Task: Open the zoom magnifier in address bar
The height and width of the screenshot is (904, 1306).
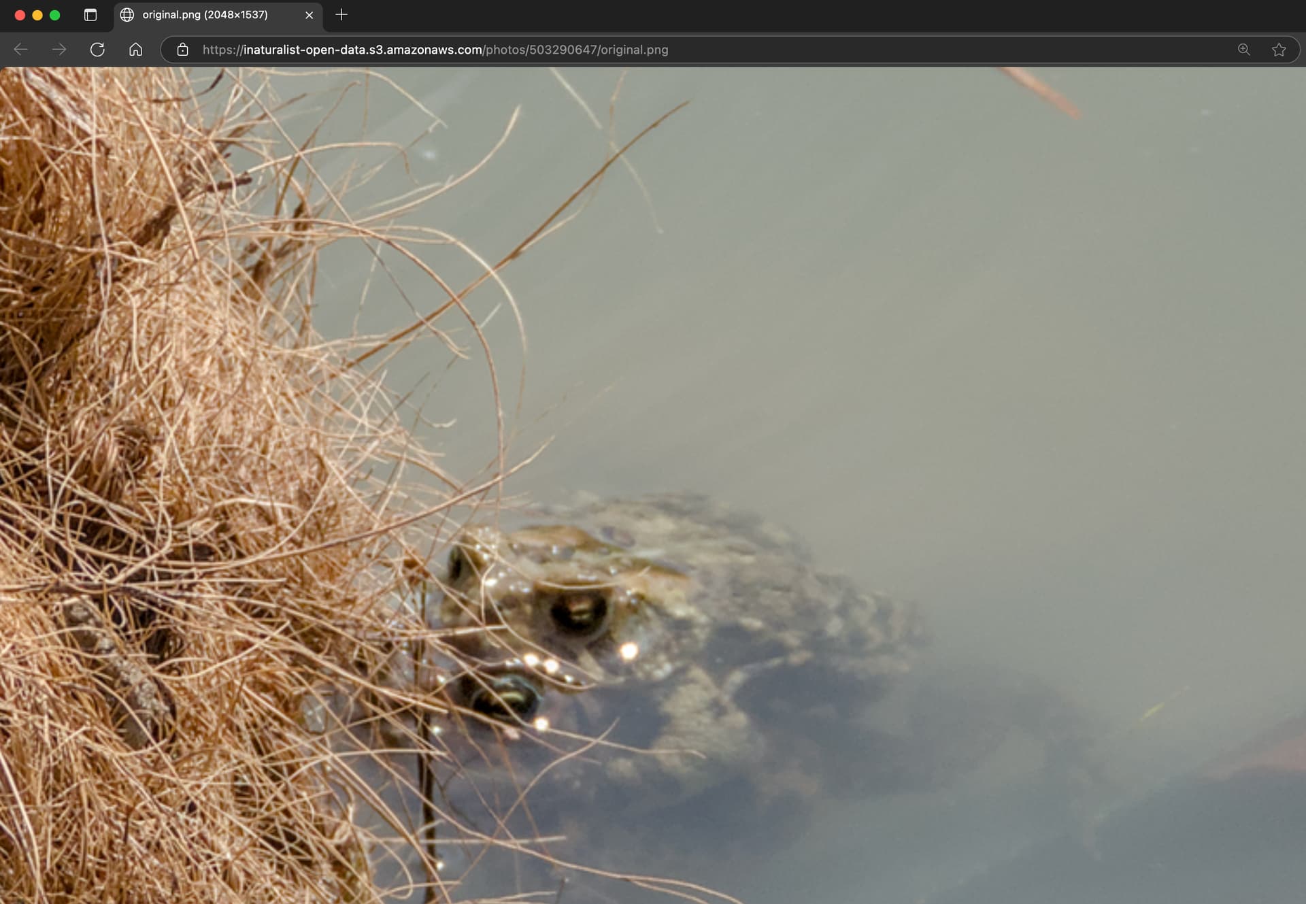Action: click(1244, 50)
